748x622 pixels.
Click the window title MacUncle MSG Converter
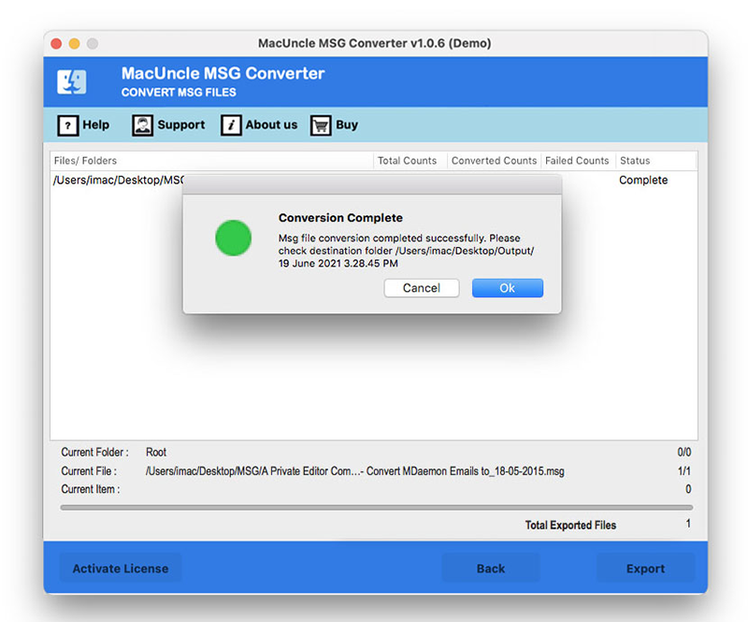[375, 43]
